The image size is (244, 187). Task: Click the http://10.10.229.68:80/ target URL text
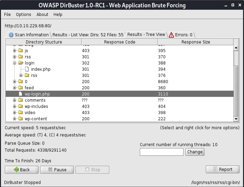[x=28, y=26]
